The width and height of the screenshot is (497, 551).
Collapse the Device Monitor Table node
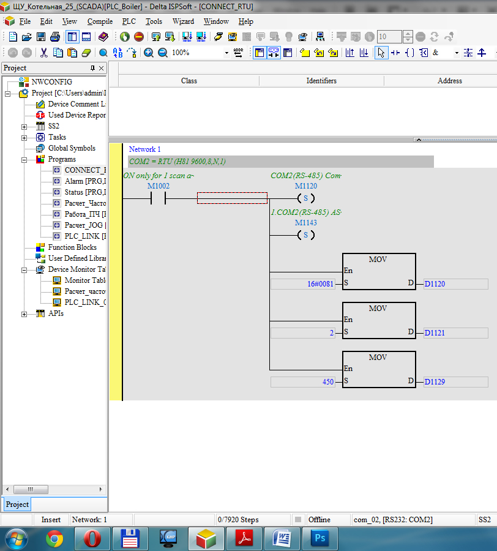(x=24, y=270)
